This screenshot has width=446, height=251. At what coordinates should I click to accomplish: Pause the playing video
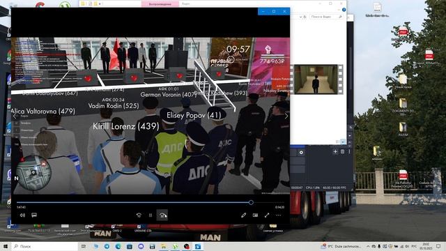[151, 215]
